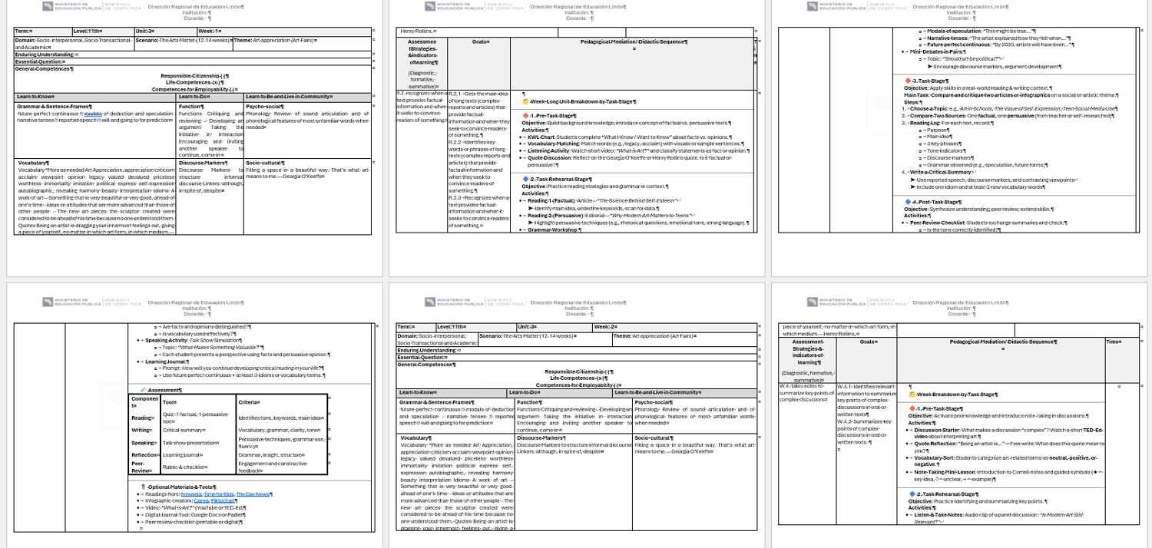The image size is (1152, 548).
Task: Click icon beside Optional Materials & Tools
Action: 143,487
